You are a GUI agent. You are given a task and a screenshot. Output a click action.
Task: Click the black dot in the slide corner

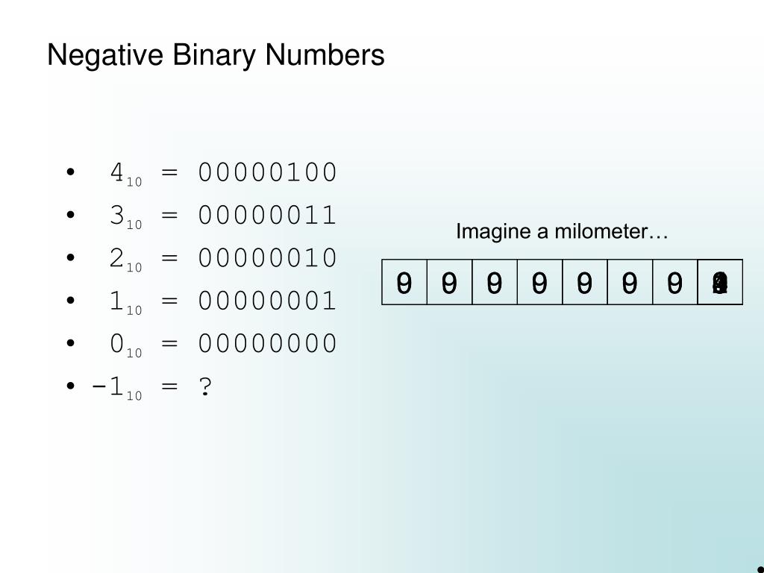760,569
